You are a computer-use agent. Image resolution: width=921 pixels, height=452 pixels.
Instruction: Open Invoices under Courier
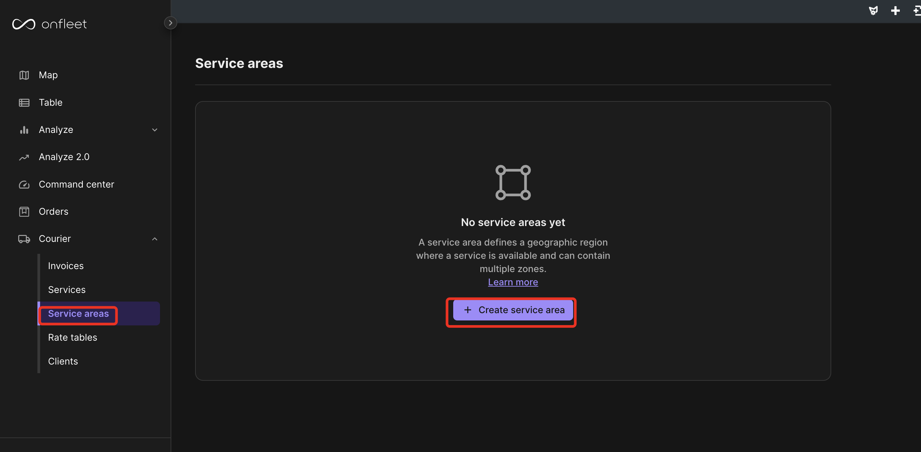pos(66,266)
